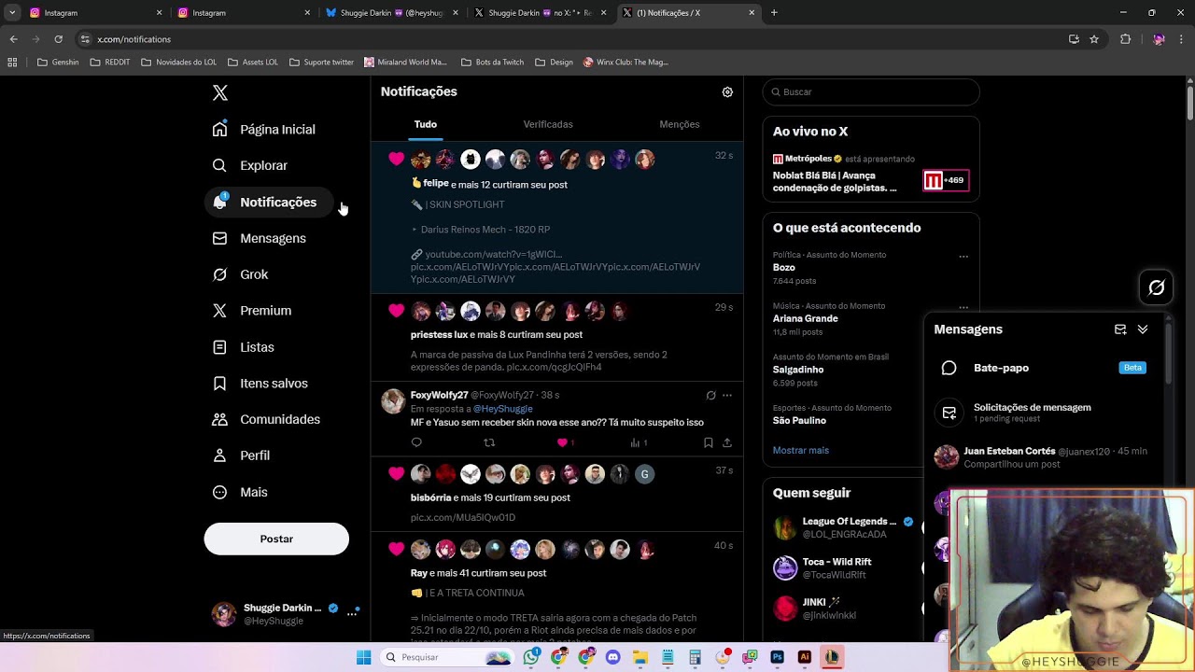Click the Postar button
Screen dimensions: 1195x672
click(276, 539)
